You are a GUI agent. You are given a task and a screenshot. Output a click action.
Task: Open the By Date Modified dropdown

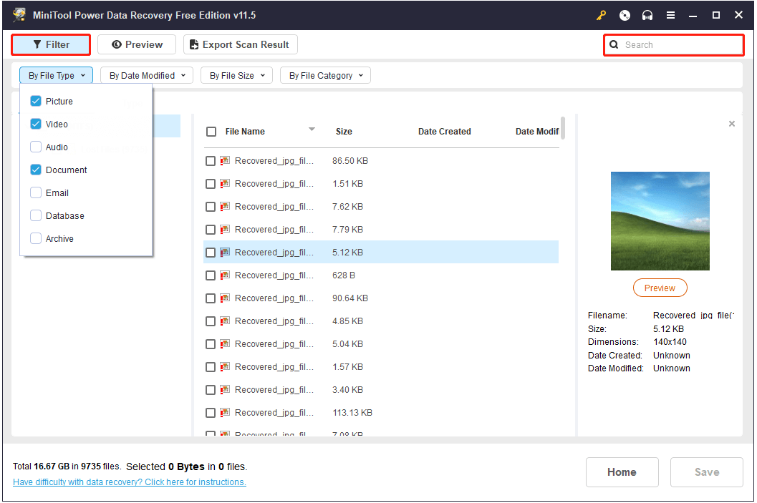pyautogui.click(x=147, y=76)
